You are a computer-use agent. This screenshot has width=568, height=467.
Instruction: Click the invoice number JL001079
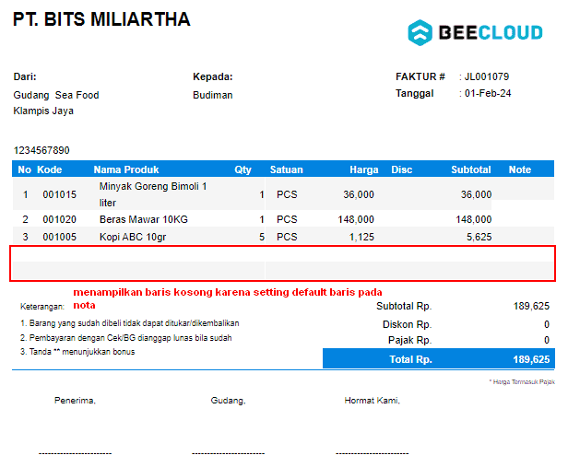point(487,76)
